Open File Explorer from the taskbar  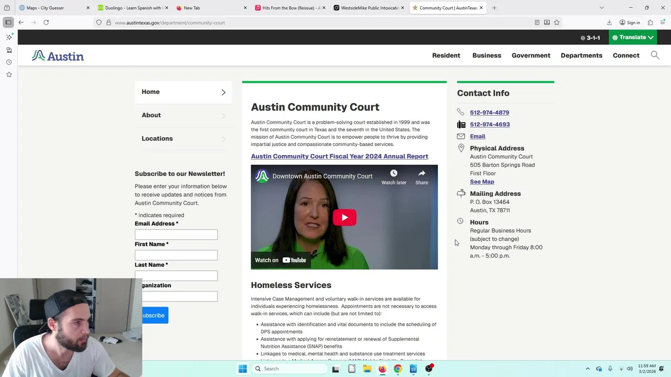[367, 369]
